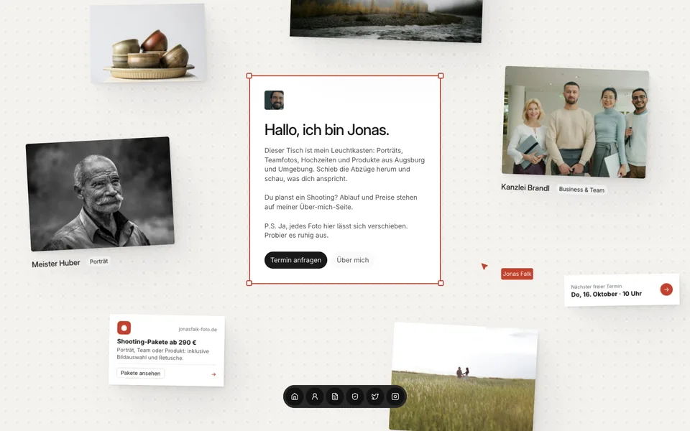Click the Jonas Falk cursor label
This screenshot has width=690, height=431.
point(517,274)
